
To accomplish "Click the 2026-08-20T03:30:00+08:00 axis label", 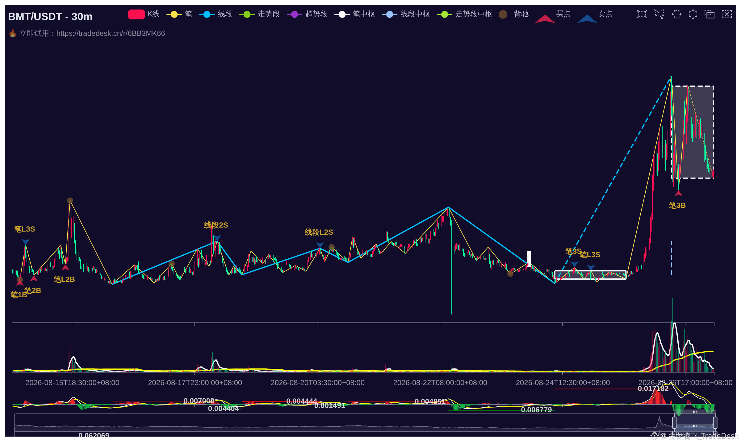I will pos(317,383).
